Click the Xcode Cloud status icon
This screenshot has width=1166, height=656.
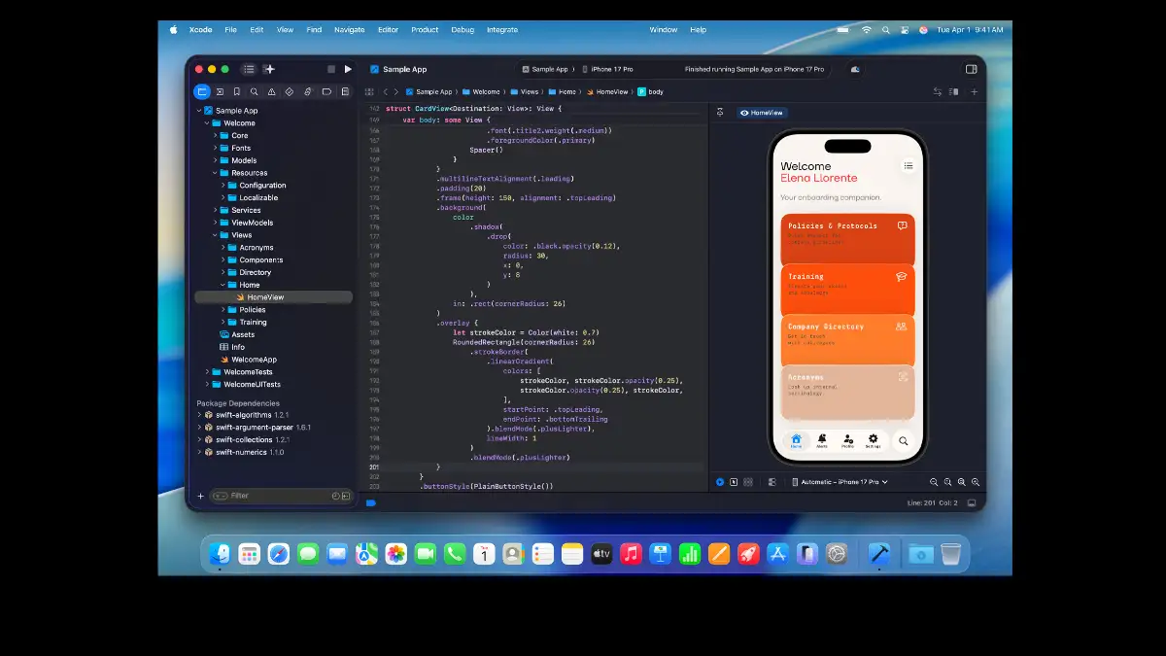(855, 69)
